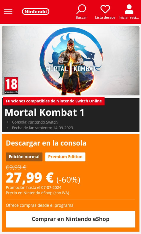The image size is (141, 234).
Task: Click Comprar en Nintendo eShop button
Action: 71,219
